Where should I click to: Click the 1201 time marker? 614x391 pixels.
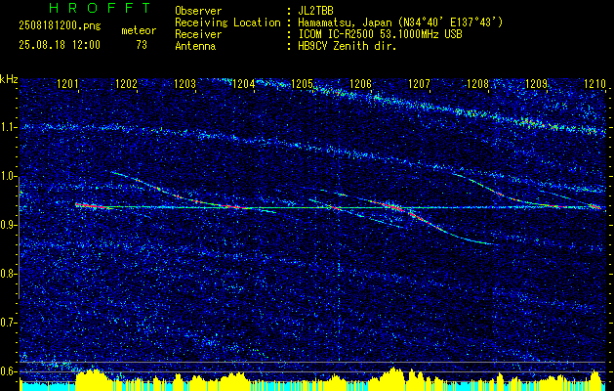[67, 83]
